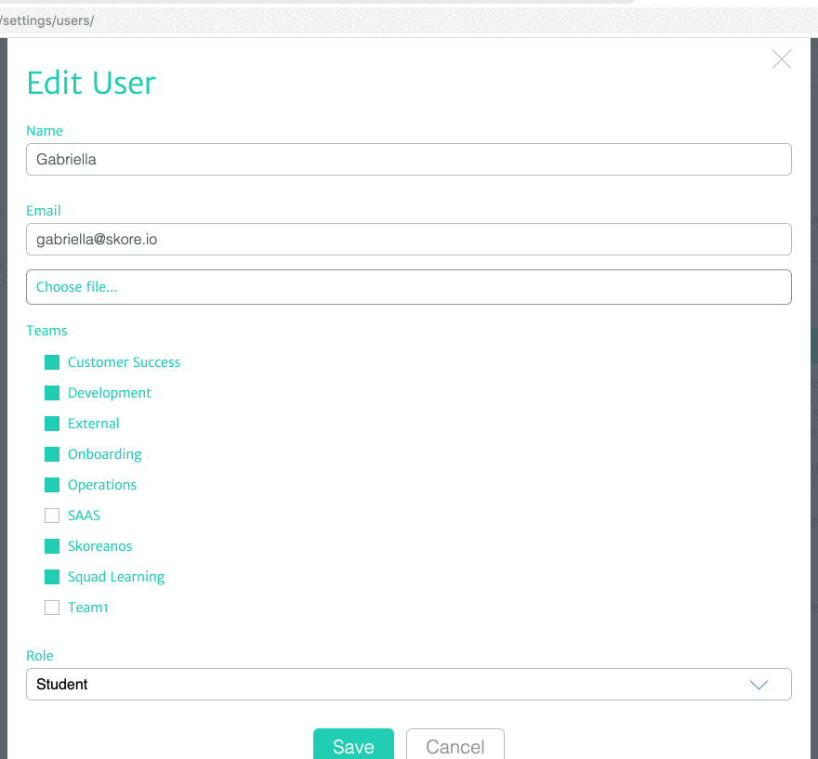Viewport: 818px width, 759px height.
Task: Click the Development team label
Action: click(110, 393)
